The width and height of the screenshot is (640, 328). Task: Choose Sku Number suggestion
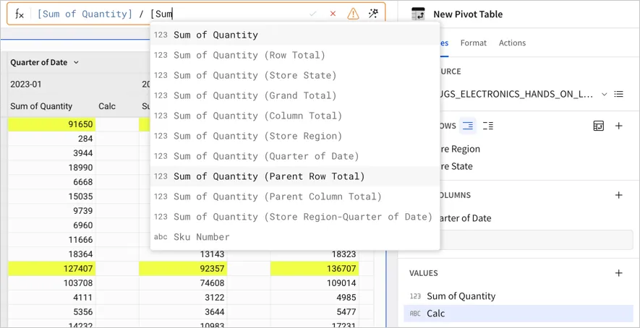point(295,237)
